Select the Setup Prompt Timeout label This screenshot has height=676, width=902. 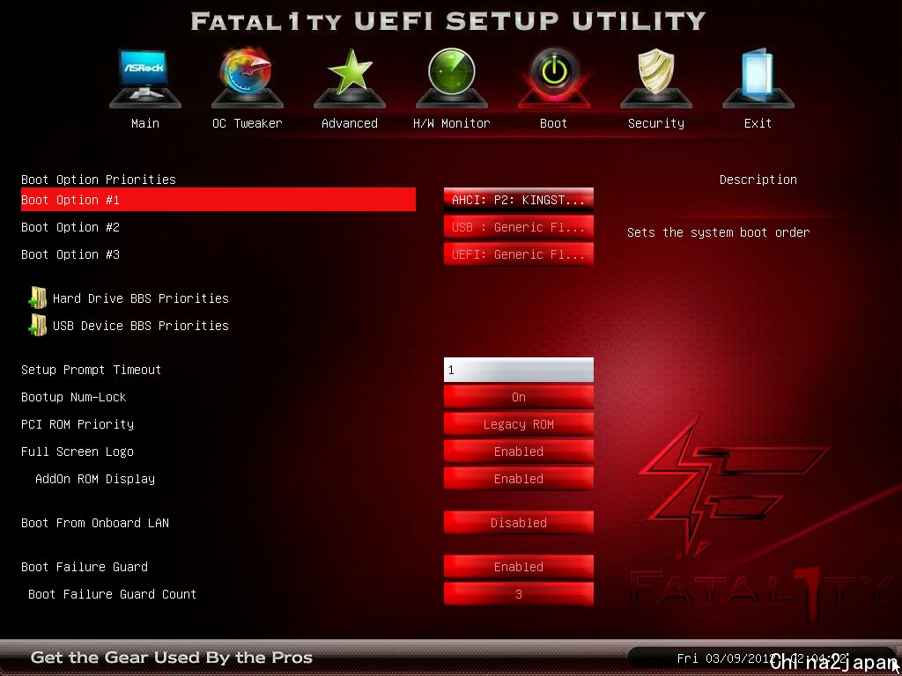click(x=91, y=370)
